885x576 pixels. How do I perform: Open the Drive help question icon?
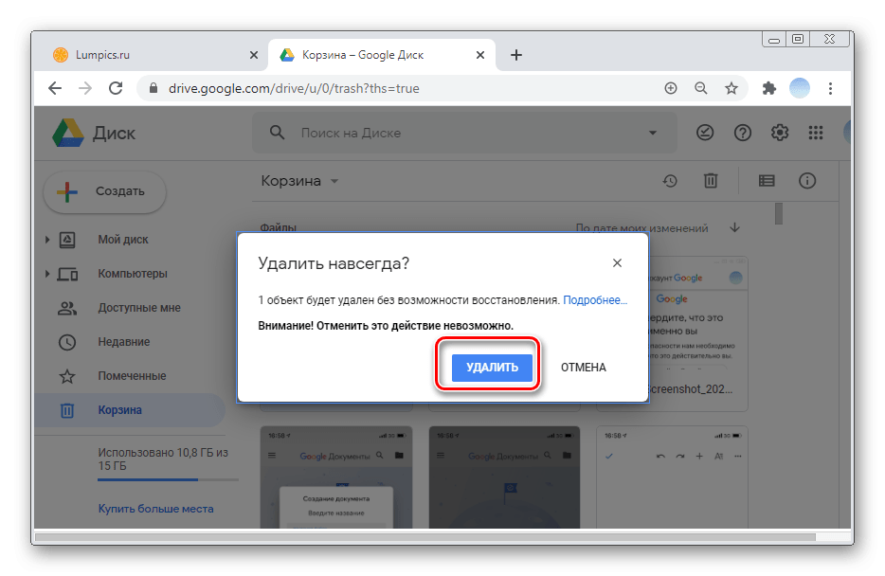(x=742, y=133)
